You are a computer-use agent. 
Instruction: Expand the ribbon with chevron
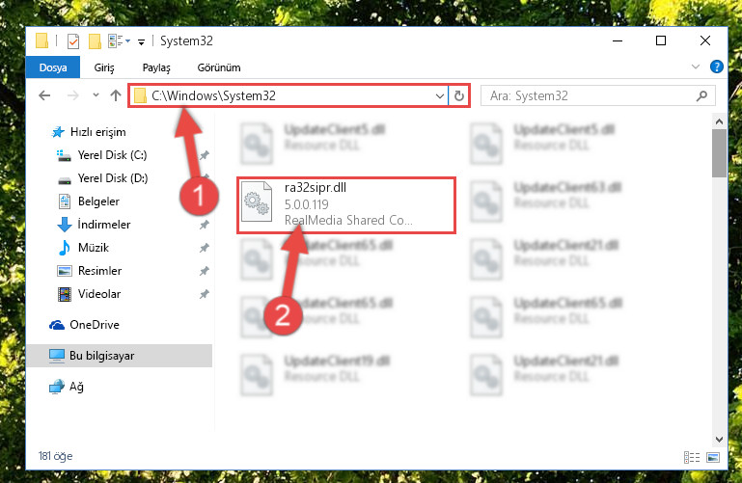pyautogui.click(x=695, y=67)
